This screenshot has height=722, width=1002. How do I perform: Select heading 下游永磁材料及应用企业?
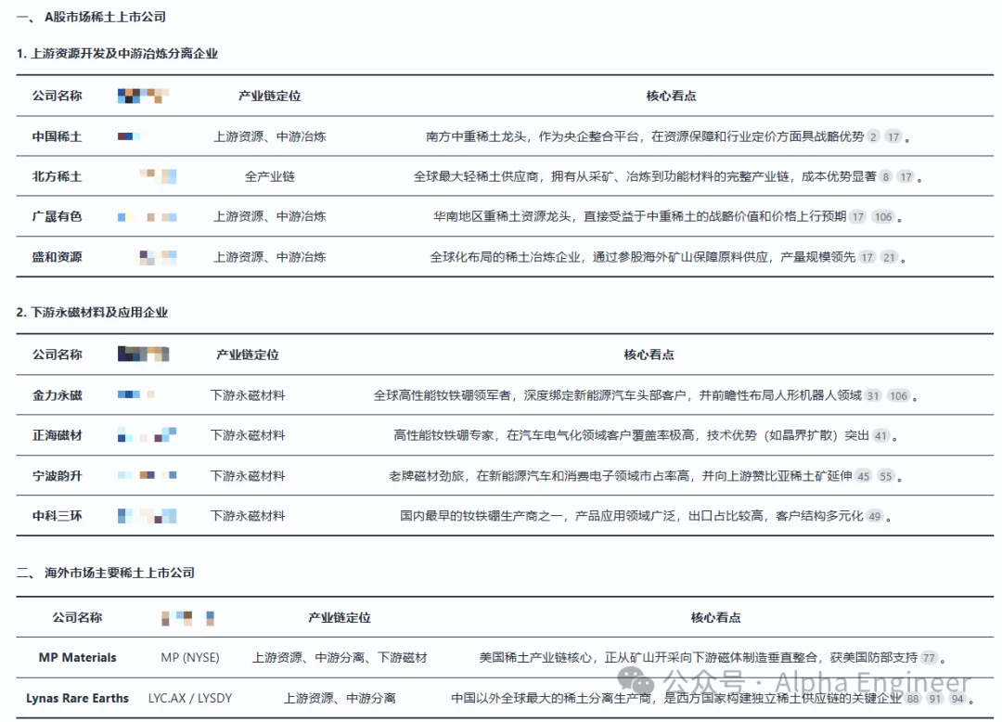[99, 313]
